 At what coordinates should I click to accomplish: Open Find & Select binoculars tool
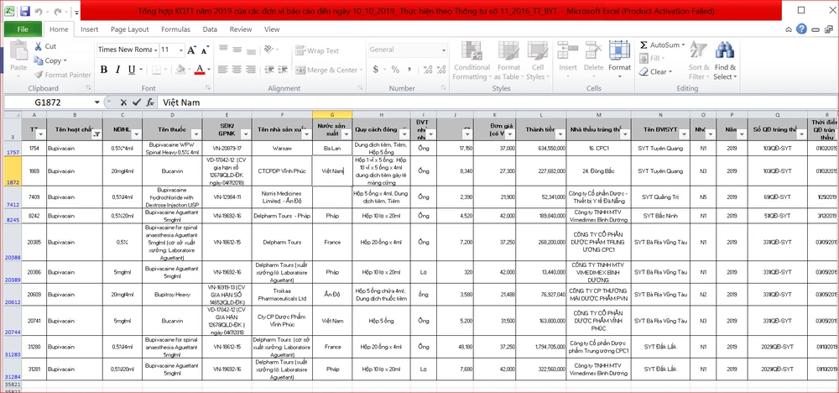724,51
